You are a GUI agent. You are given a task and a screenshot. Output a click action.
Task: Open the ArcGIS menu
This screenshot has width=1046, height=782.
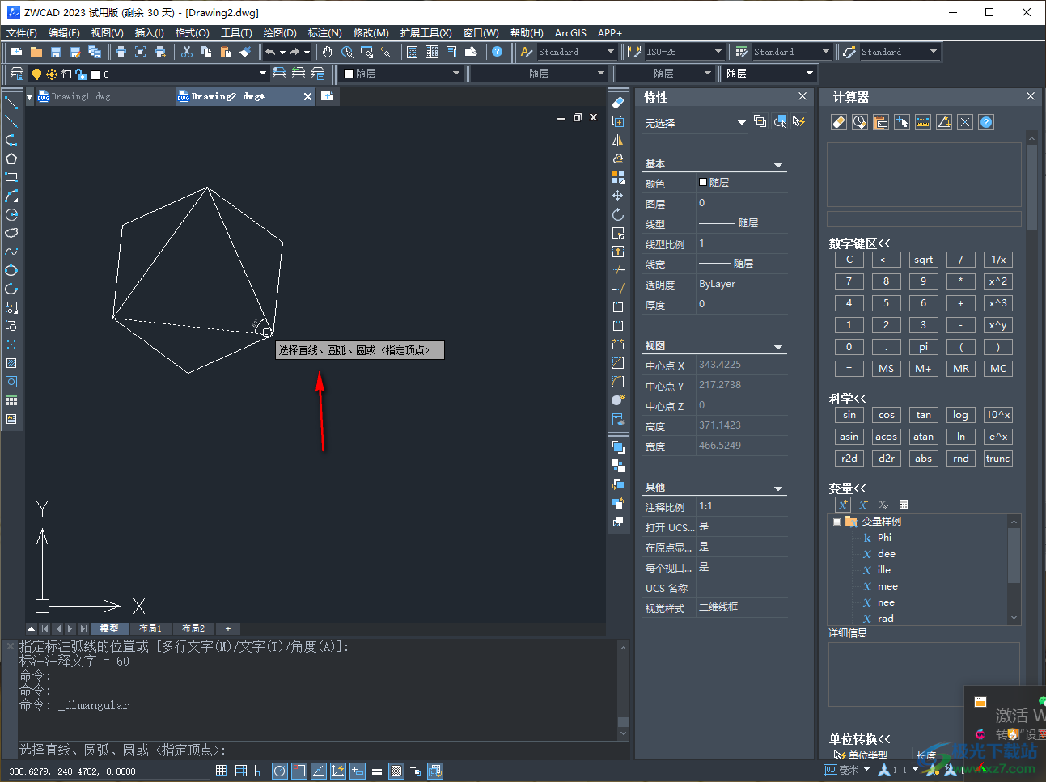tap(570, 33)
